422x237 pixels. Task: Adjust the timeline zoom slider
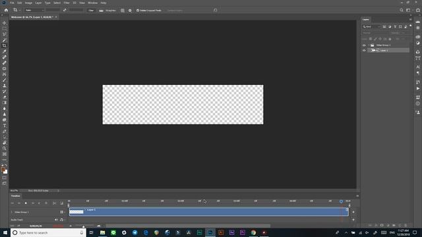pos(84,226)
